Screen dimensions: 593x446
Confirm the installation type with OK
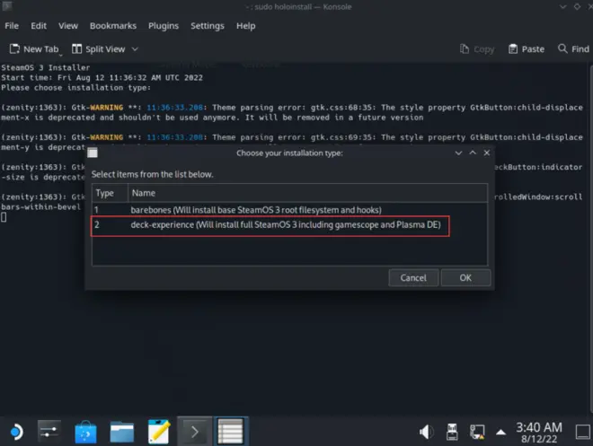point(465,278)
